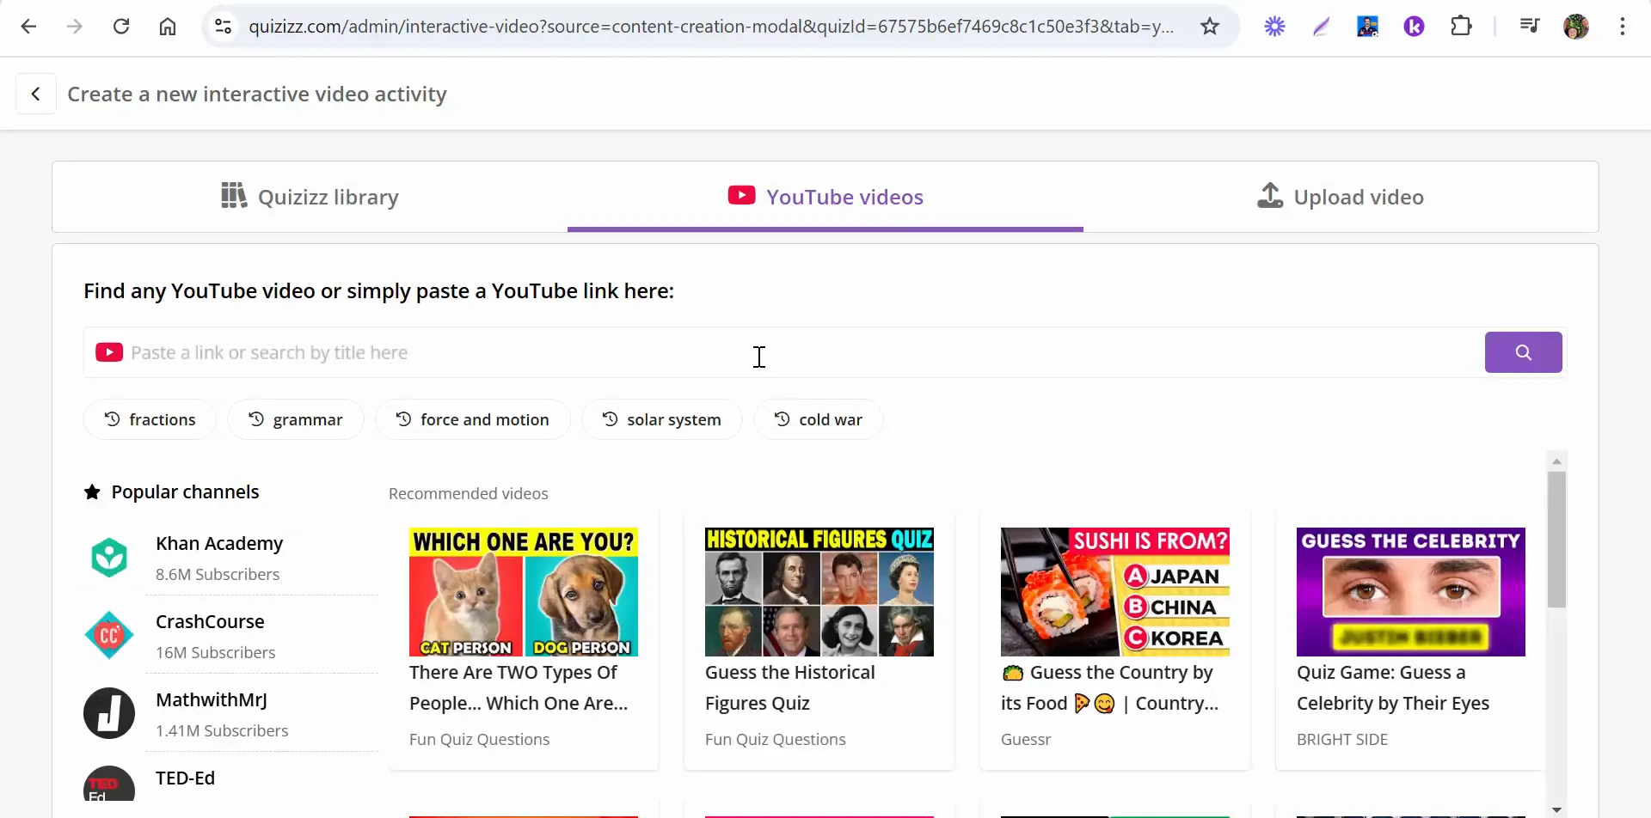Bookmark this page with the star icon

click(1210, 27)
